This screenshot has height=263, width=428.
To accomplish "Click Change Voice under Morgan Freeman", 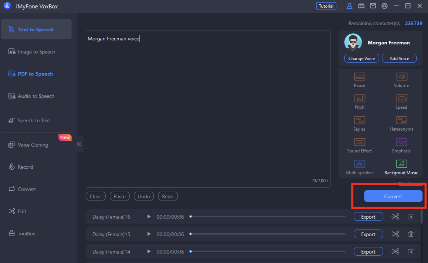I will (361, 58).
